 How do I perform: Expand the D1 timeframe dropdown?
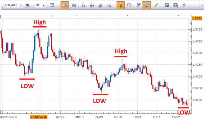43,5
